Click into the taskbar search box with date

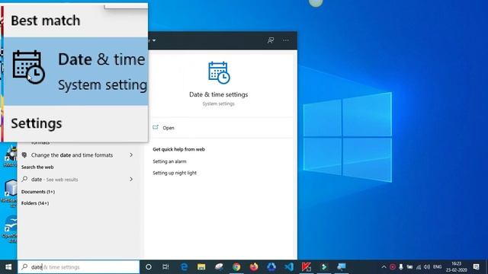click(79, 267)
